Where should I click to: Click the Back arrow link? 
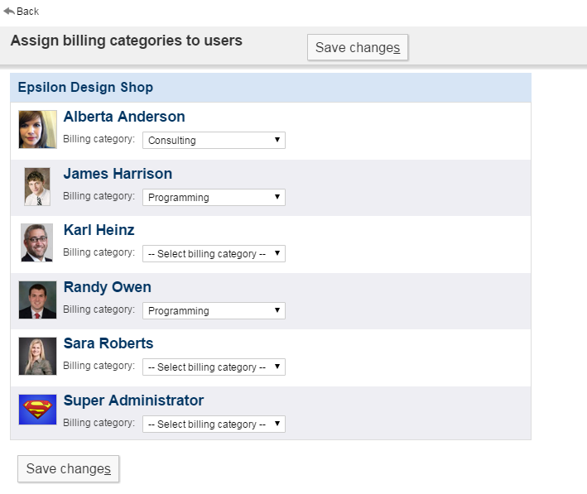[x=22, y=12]
